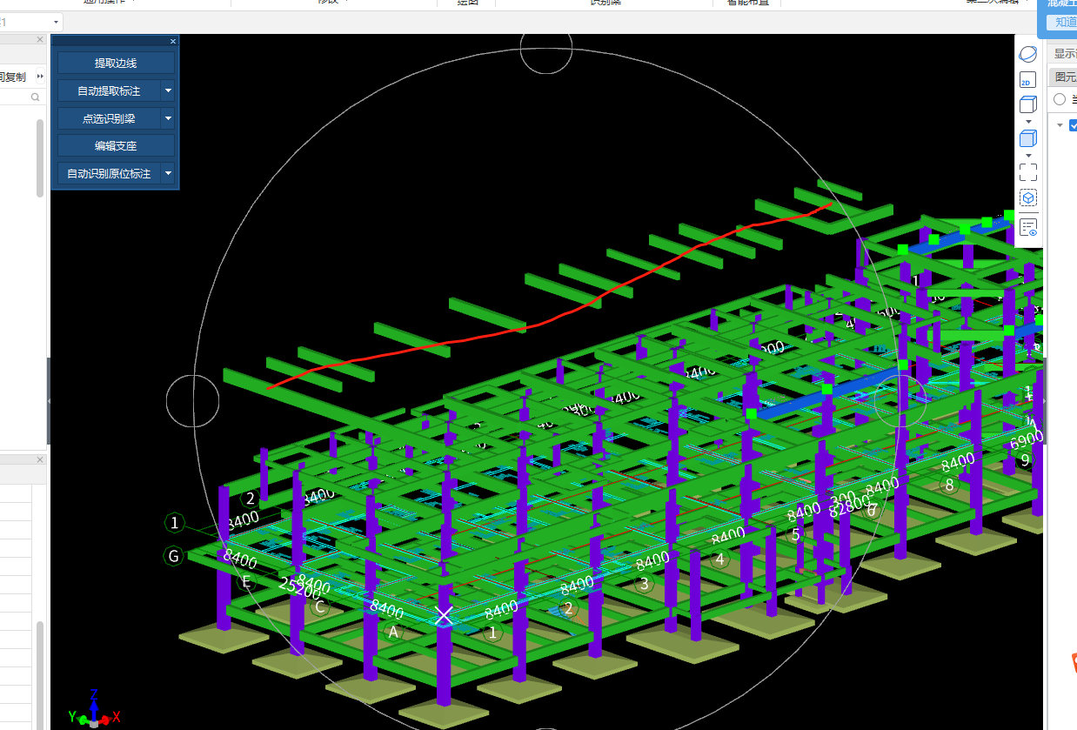Expand the 点选识别梁 dropdown arrow

coord(168,118)
